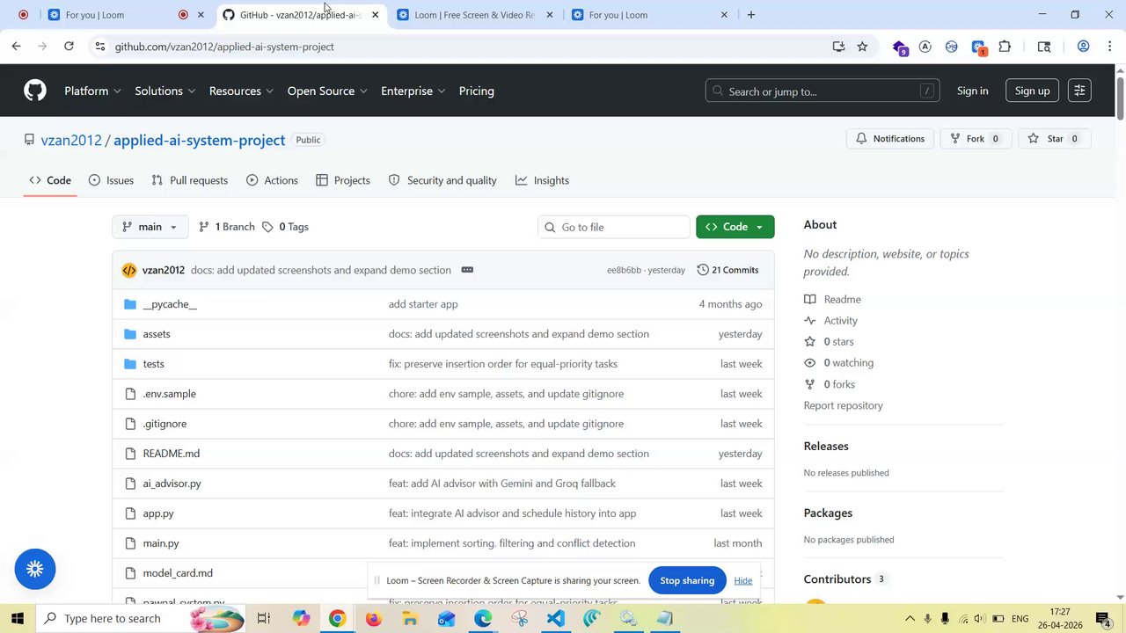The width and height of the screenshot is (1126, 633).
Task: Expand the Solutions menu
Action: [x=165, y=91]
